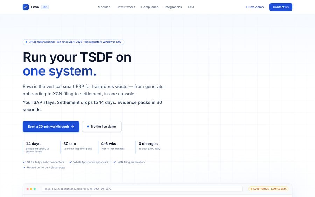Click checkmark beside SAP / Tally / Zoho connectors
This screenshot has width=315, height=197.
coord(24,162)
